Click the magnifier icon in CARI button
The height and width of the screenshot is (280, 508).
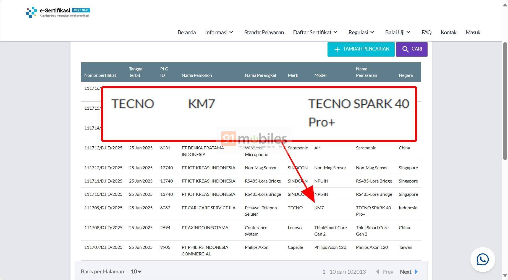point(405,49)
